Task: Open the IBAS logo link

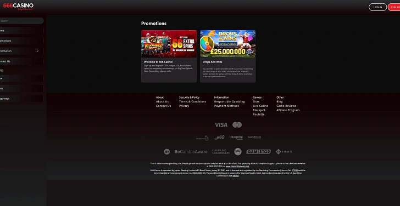Action: pos(284,152)
